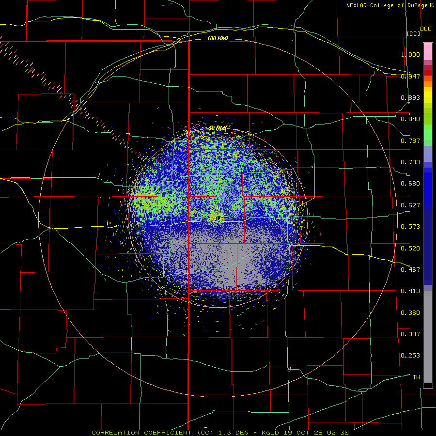The width and height of the screenshot is (436, 436).
Task: Click the 1.000 legend value
Action: pos(410,54)
